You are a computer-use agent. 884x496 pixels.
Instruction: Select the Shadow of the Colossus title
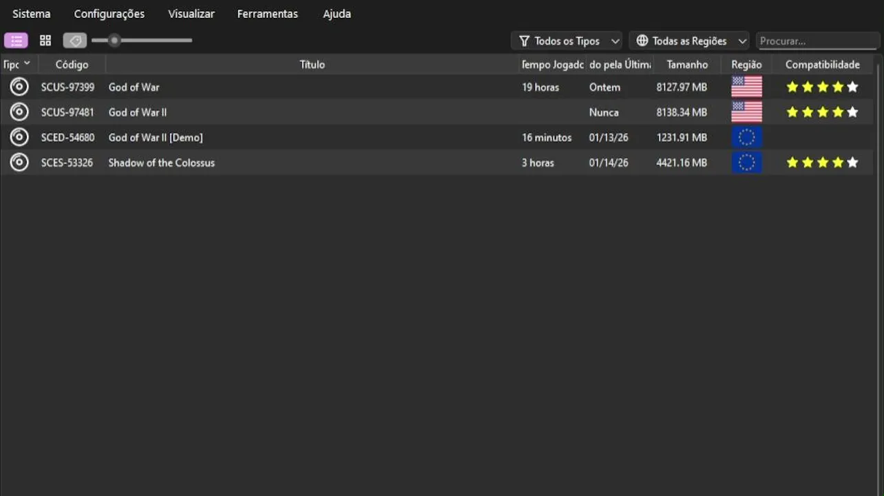pos(162,163)
